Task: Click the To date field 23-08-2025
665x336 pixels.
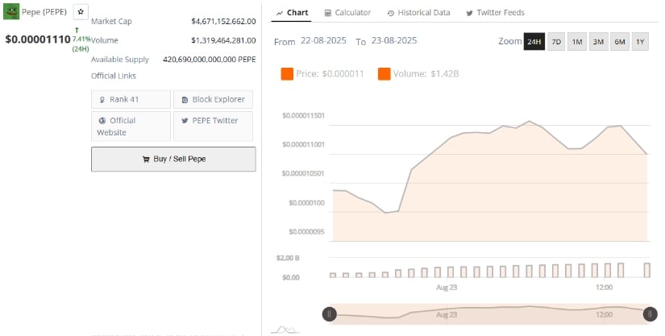Action: pyautogui.click(x=394, y=40)
